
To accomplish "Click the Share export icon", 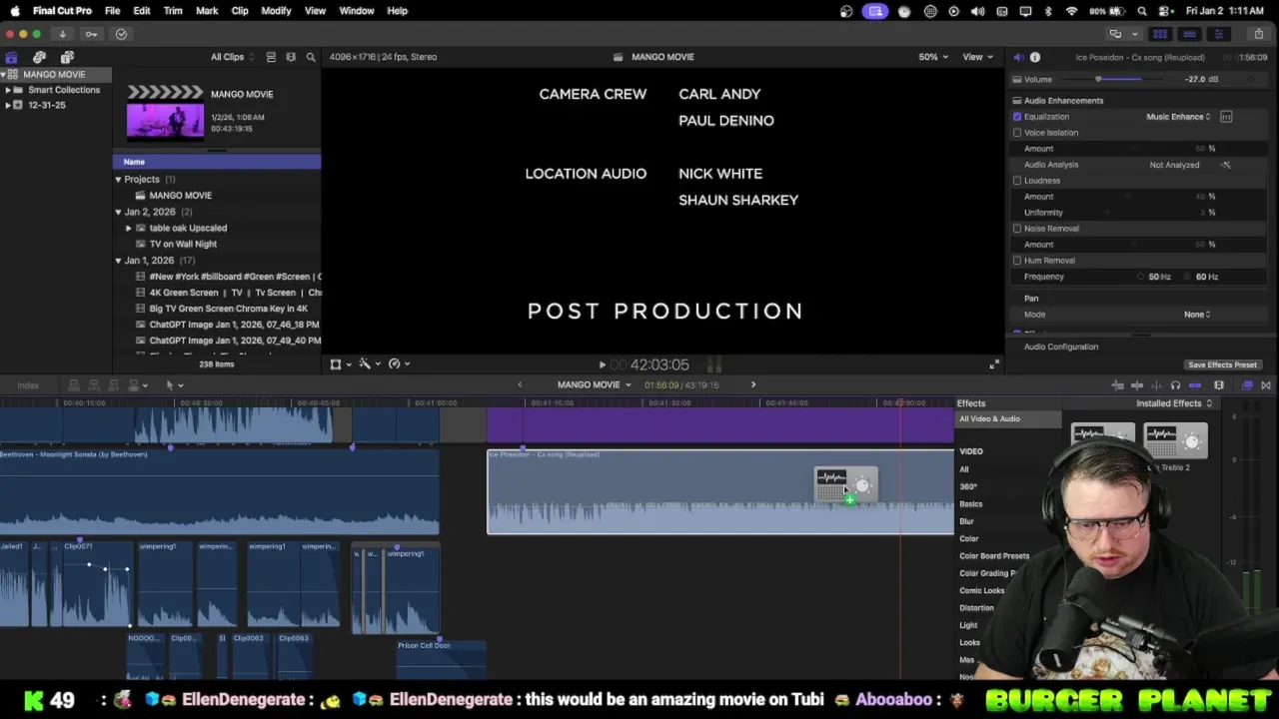I will tap(1258, 34).
